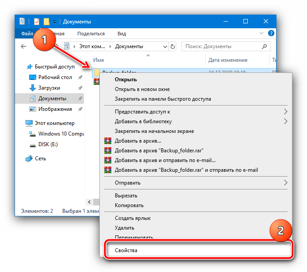Open DISK (E:) in the sidebar

click(48, 144)
